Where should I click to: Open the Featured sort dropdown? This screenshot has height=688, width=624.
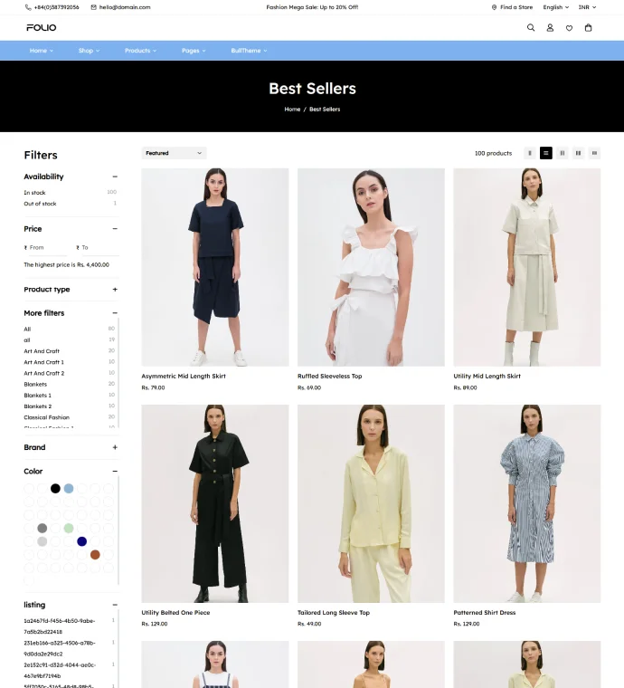tap(174, 153)
